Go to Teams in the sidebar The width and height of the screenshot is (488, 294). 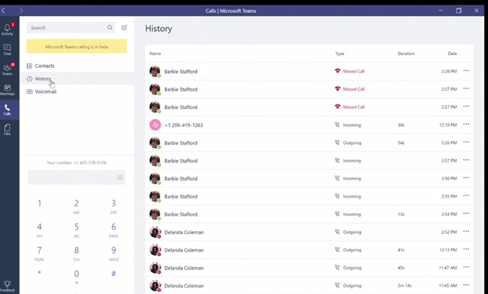click(x=7, y=69)
